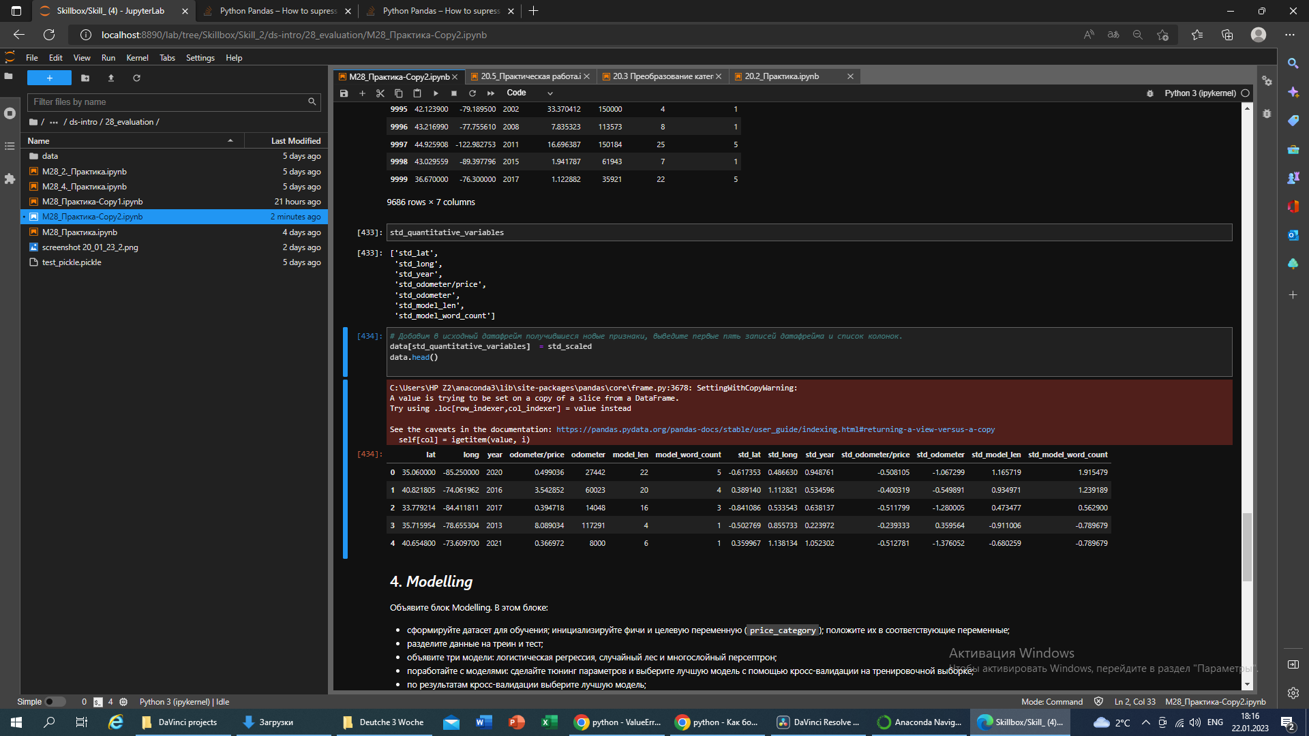
Task: Open the cell type Code dropdown
Action: click(x=529, y=93)
